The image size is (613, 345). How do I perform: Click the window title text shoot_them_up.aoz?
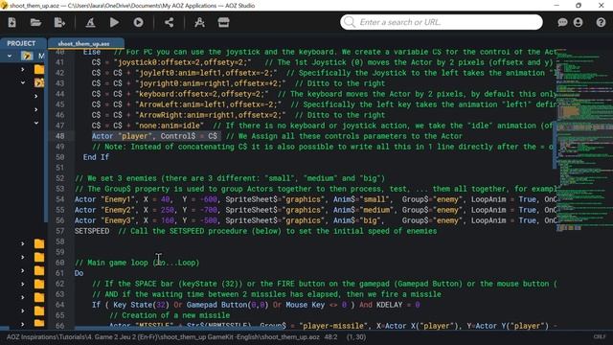pos(34,6)
